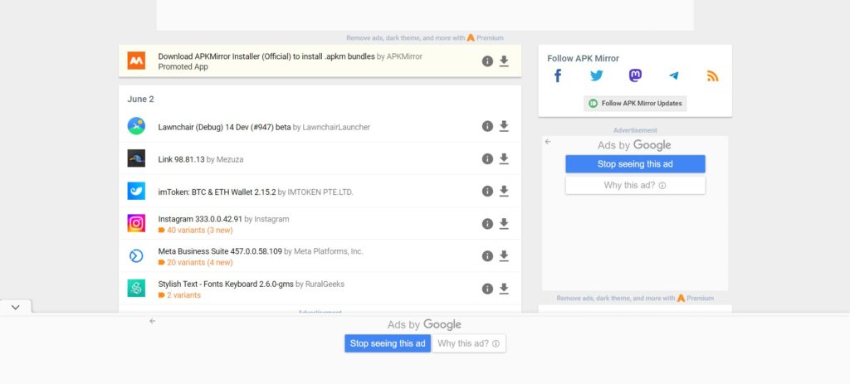Open Link 98.81.13 title link
The image size is (850, 384).
point(181,159)
